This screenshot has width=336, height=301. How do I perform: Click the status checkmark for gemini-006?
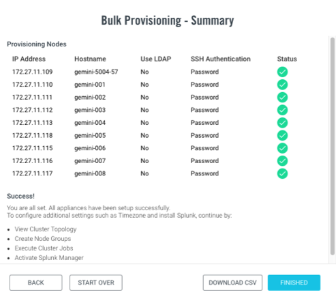point(282,148)
